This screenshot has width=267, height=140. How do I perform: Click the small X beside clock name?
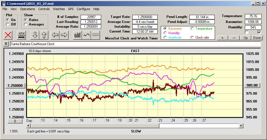(6, 44)
